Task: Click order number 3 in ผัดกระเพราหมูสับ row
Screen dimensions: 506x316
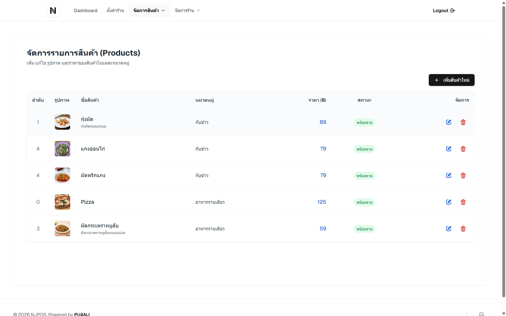Action: pos(38,229)
